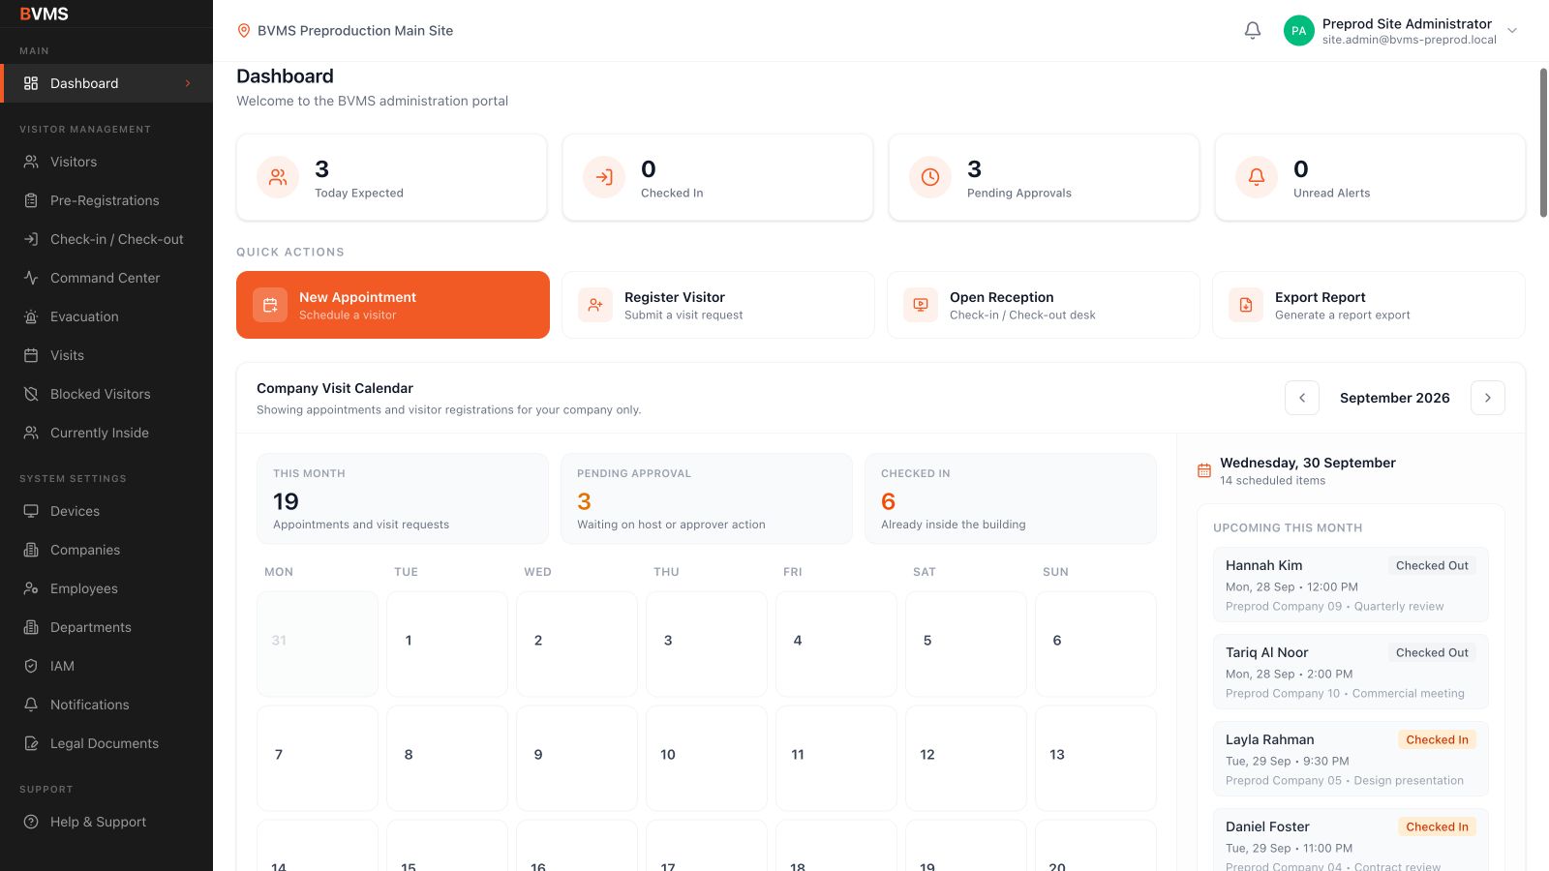Open Visitors in the sidebar

point(106,162)
